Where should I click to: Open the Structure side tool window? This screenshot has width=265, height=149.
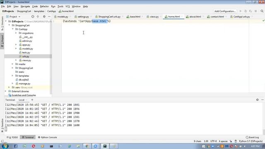[x=2, y=23]
